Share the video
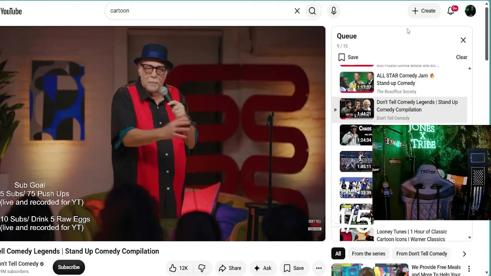This screenshot has width=491, height=276. 230,268
